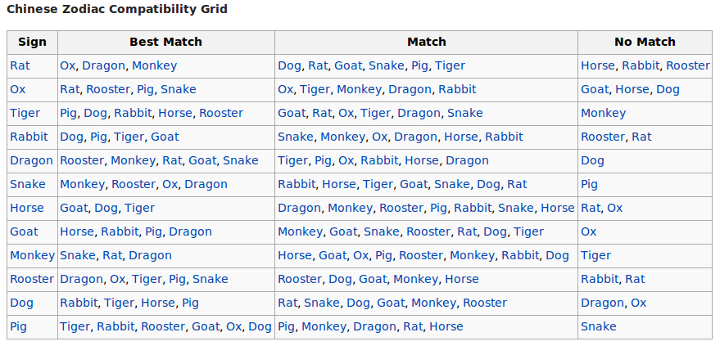Open the Goat sign link
Screen dimensions: 720x346
click(24, 231)
